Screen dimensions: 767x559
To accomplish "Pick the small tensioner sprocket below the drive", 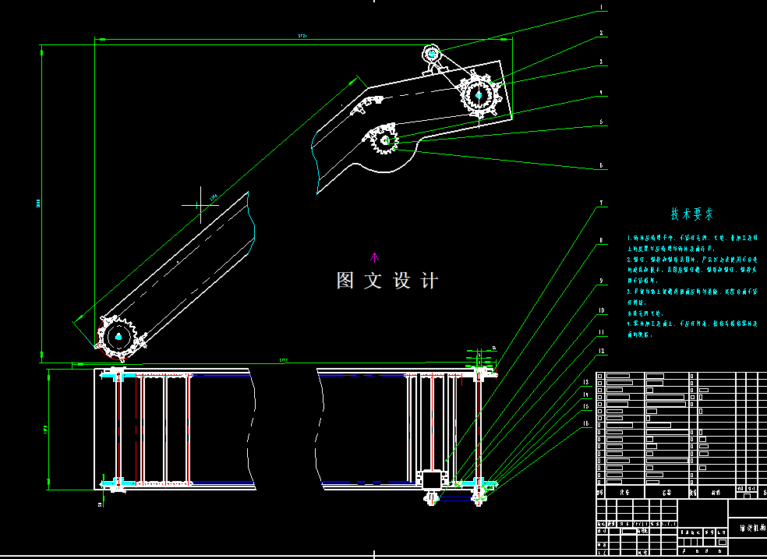I will (x=385, y=141).
